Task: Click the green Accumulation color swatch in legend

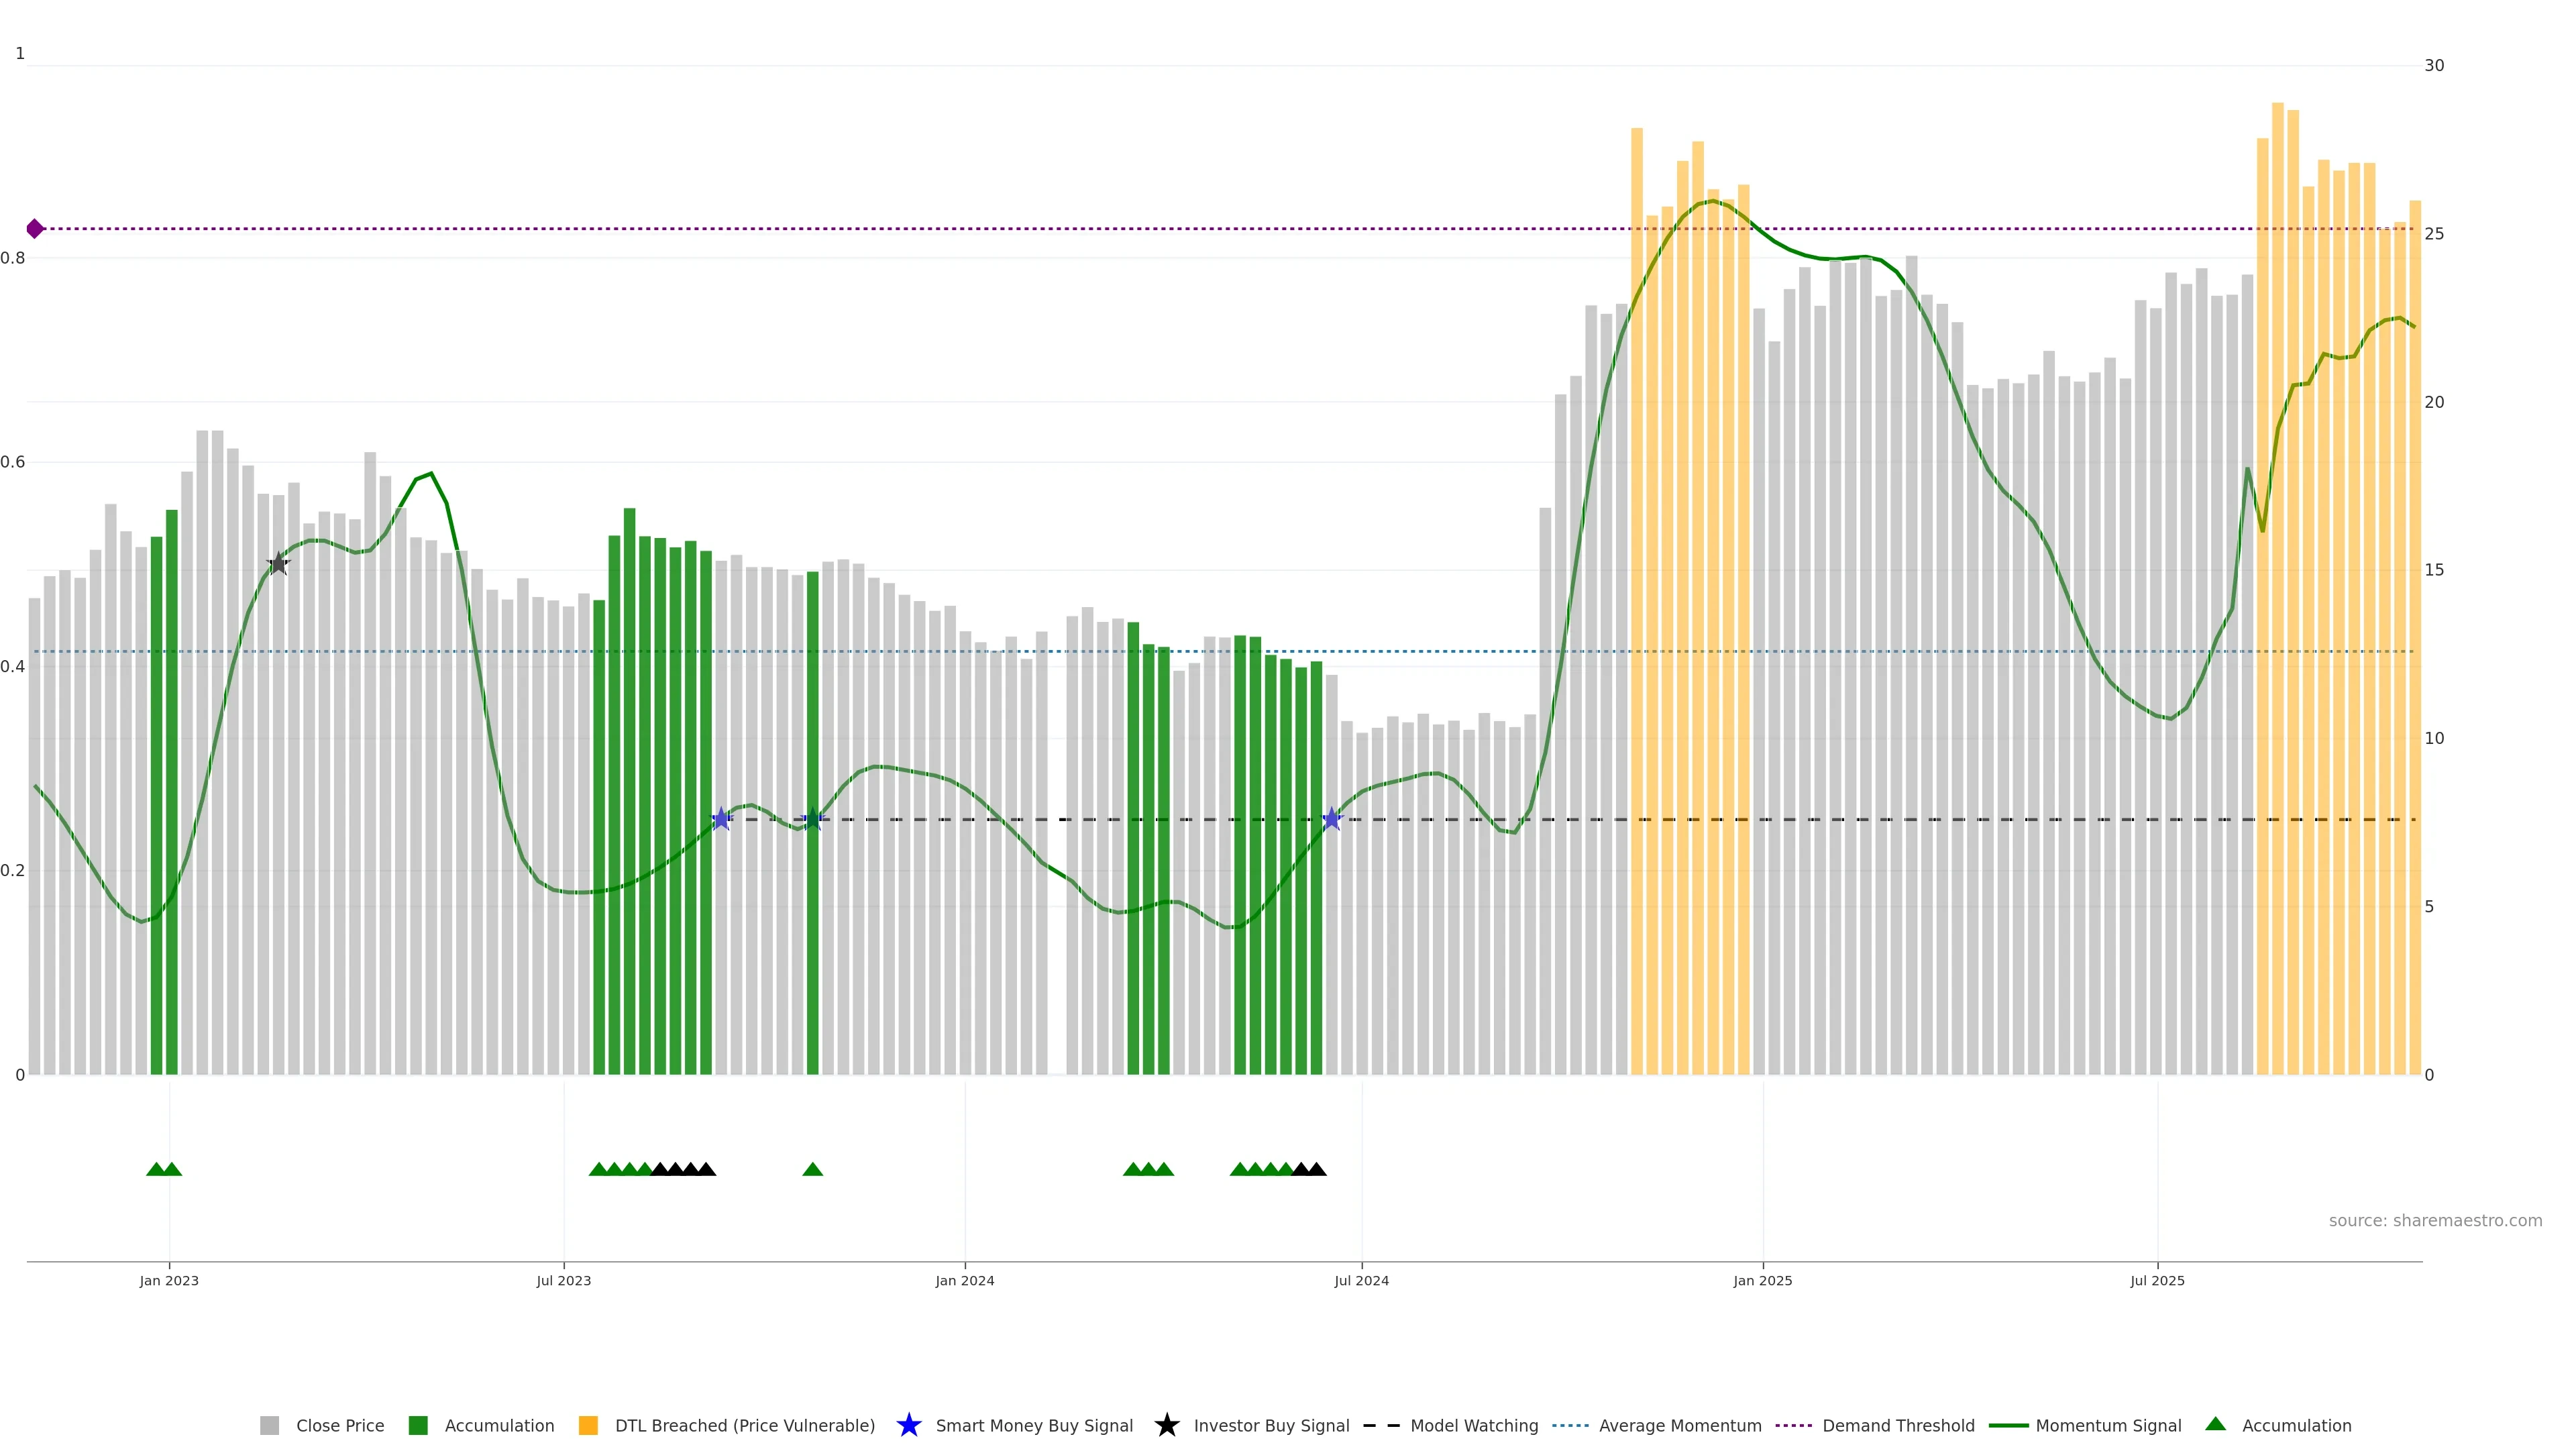Action: coord(418,1425)
